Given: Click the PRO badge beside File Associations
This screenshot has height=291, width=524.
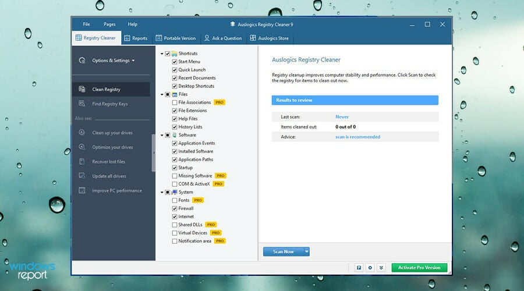Looking at the screenshot, I should 219,102.
